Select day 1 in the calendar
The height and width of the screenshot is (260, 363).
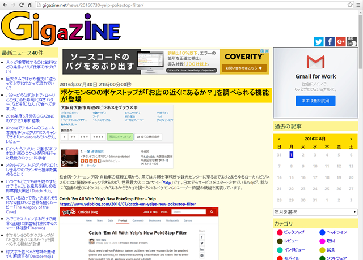pos(291,154)
